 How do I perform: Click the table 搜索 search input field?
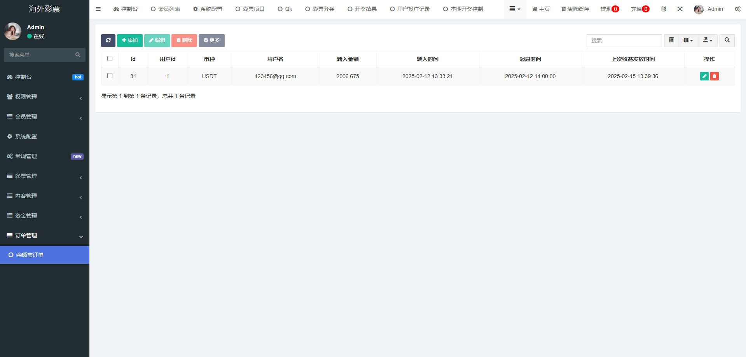(x=624, y=40)
